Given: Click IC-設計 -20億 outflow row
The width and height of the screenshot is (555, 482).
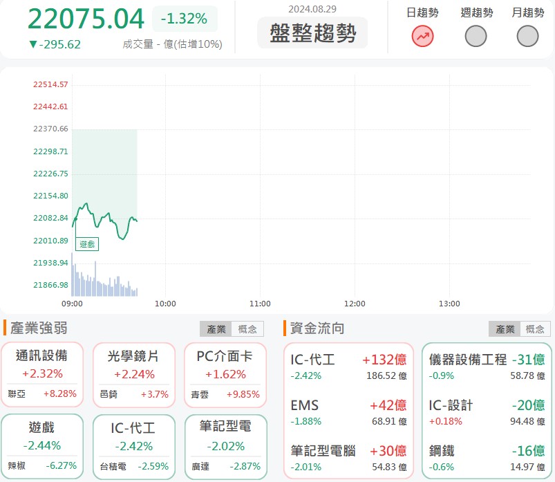Looking at the screenshot, I should (x=487, y=412).
